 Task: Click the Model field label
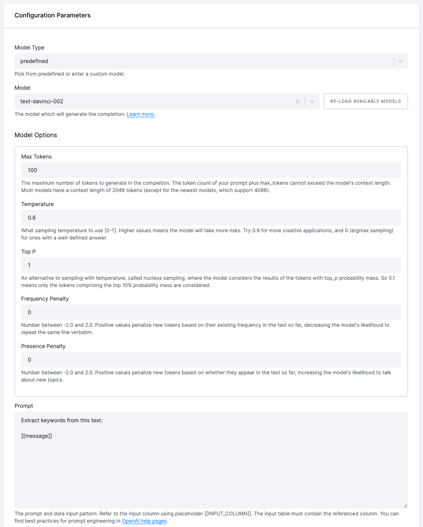[21, 88]
